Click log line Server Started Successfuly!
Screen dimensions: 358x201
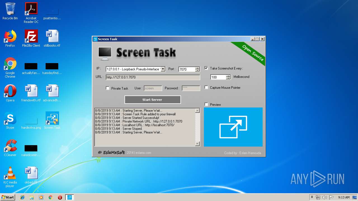[x=127, y=118]
